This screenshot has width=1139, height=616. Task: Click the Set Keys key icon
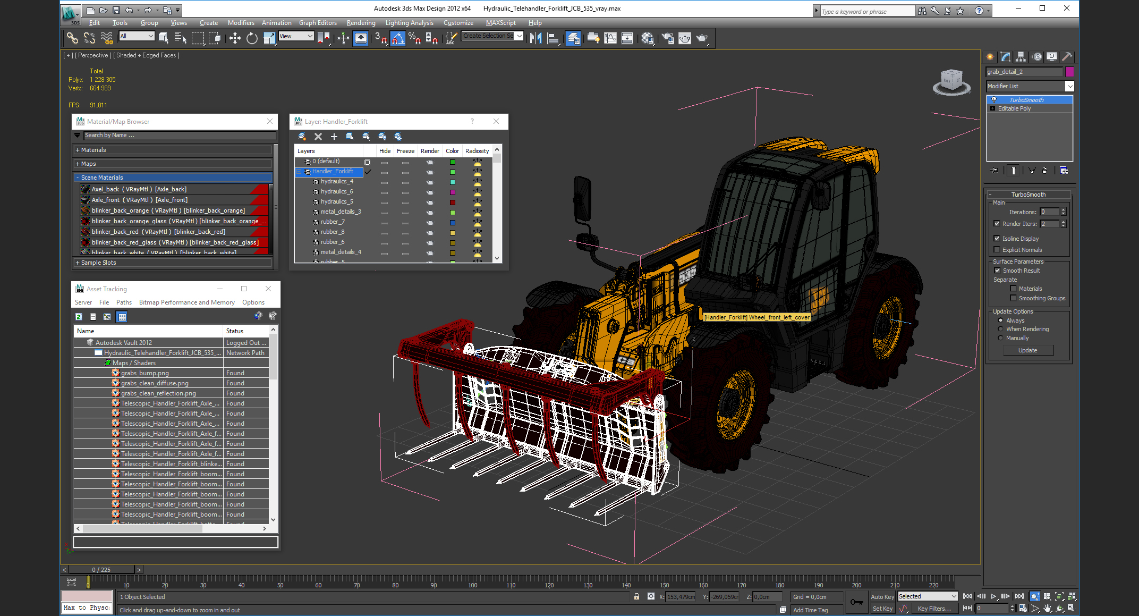tap(856, 602)
